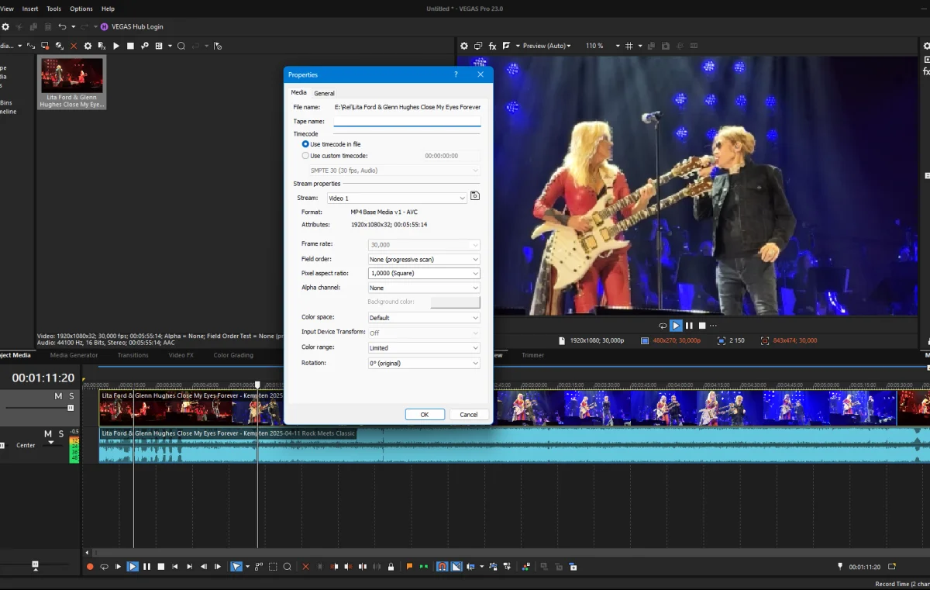
Task: Open Video FX icon in preview toolbar
Action: coord(492,46)
